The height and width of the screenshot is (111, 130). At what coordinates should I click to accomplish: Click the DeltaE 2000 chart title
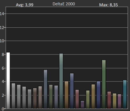[64, 4]
